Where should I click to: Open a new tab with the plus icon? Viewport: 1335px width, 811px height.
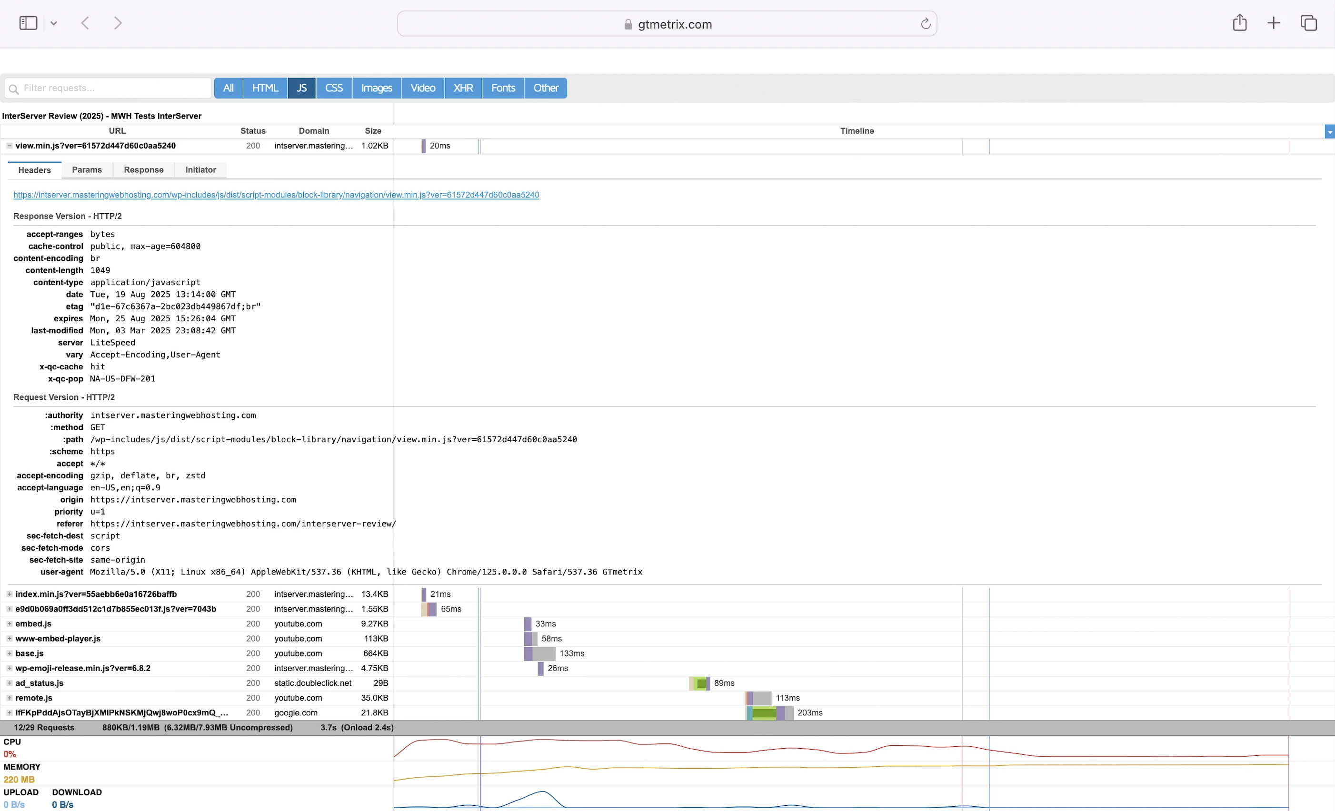[x=1273, y=23]
